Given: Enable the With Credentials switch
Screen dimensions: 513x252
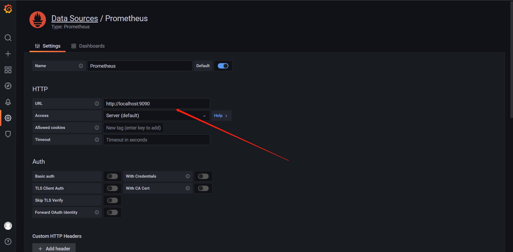Looking at the screenshot, I should 203,176.
